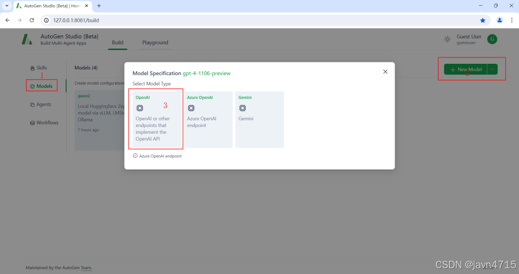Select the AutoGen Studio [Beta] browser tab
The height and width of the screenshot is (274, 519).
point(52,6)
